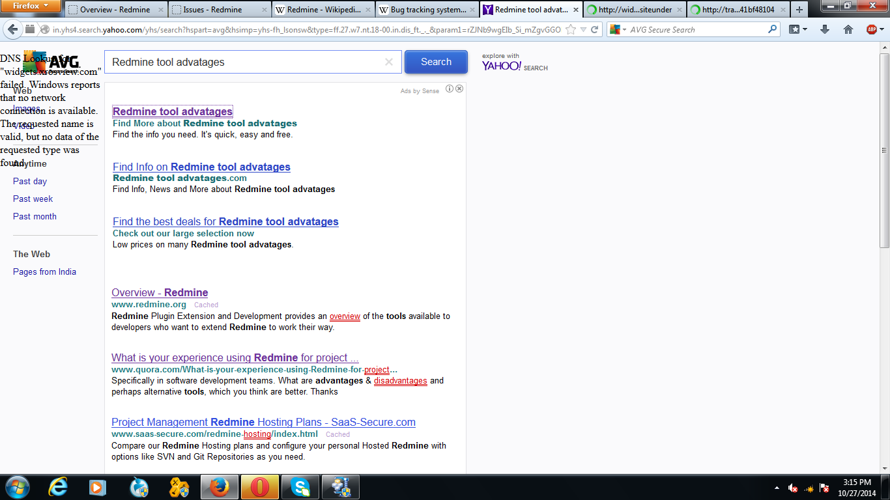Viewport: 890px width, 500px height.
Task: Open the ad info icon
Action: pos(450,89)
